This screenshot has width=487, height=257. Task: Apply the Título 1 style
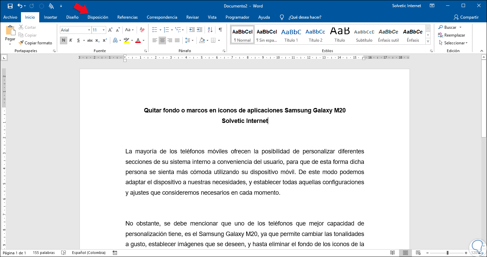tap(291, 35)
